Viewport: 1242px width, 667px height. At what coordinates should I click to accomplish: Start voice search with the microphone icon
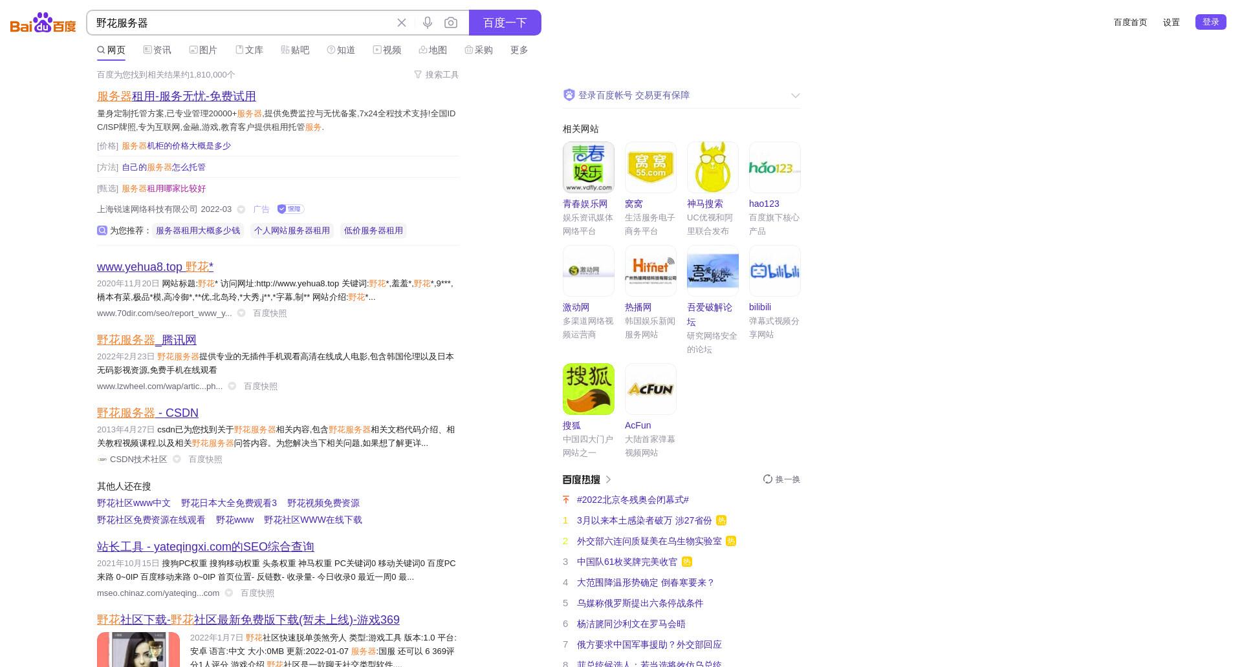(x=428, y=23)
